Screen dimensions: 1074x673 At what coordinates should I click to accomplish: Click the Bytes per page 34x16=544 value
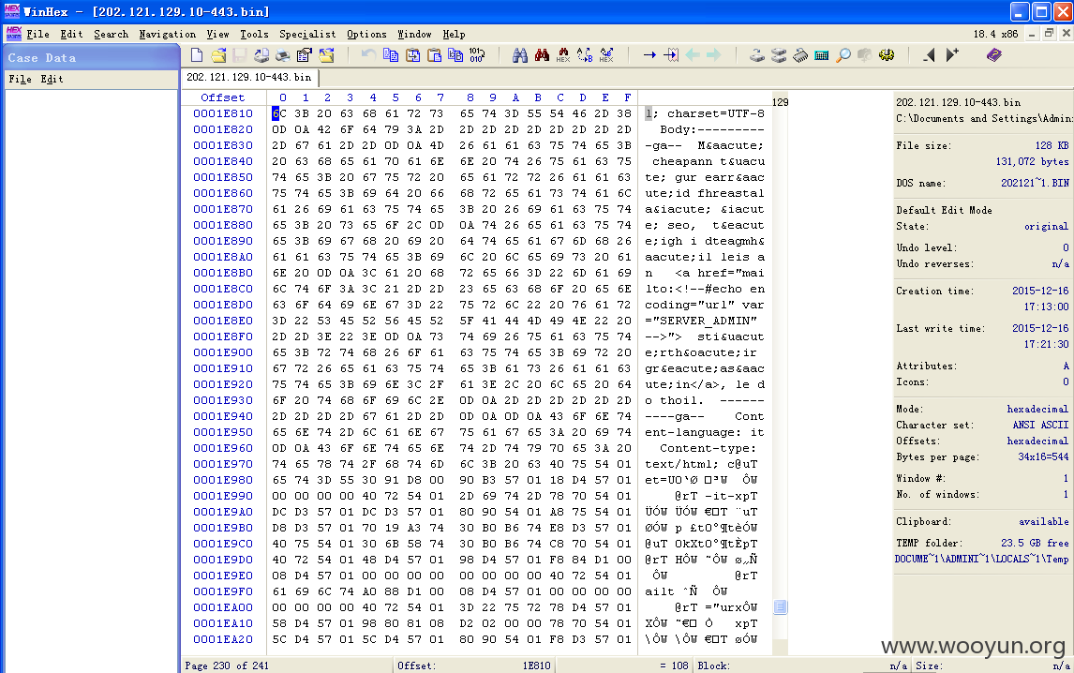tap(1043, 457)
